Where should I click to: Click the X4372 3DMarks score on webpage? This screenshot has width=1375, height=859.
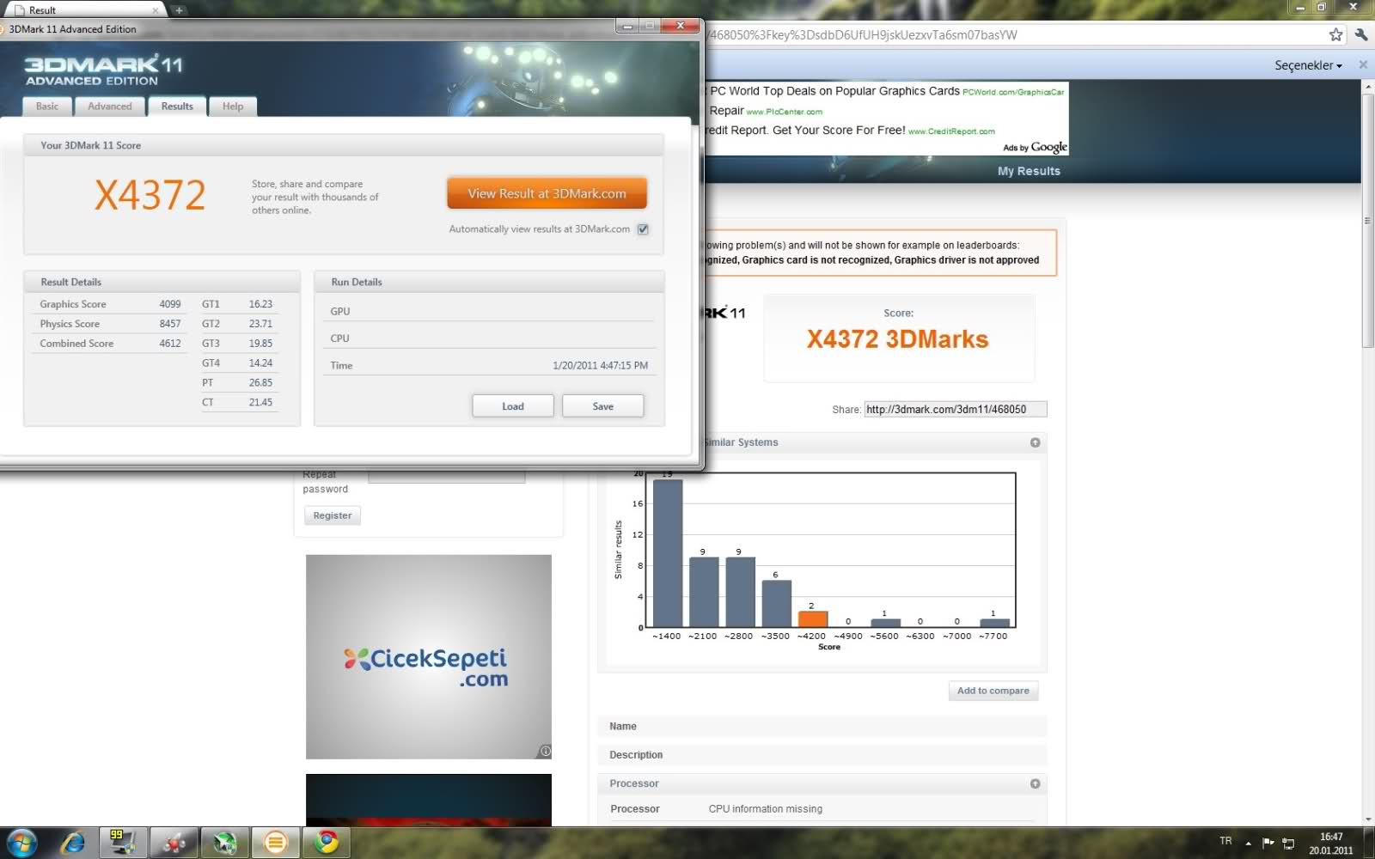click(x=898, y=339)
